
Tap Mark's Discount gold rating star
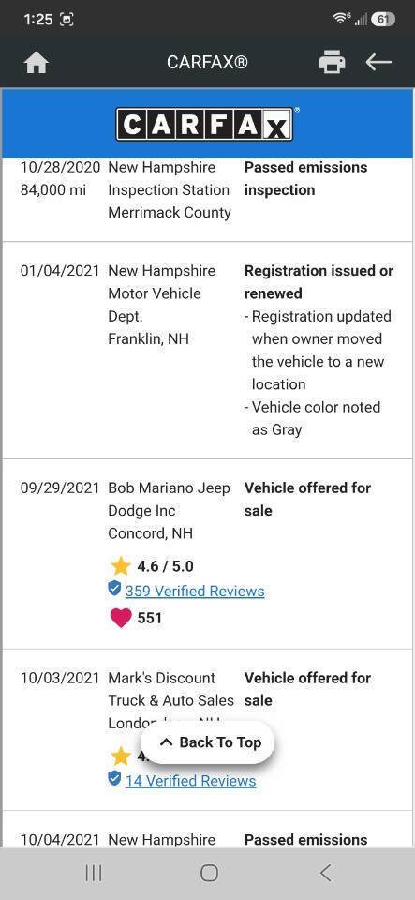click(x=120, y=756)
